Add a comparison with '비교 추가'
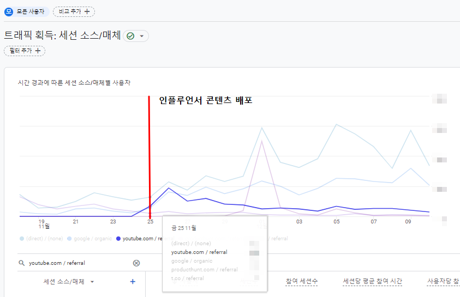460x297 pixels. pos(74,11)
